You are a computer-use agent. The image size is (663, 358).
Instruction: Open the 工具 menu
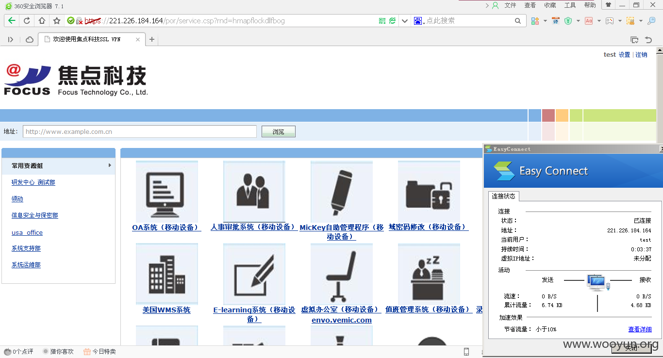click(x=570, y=5)
